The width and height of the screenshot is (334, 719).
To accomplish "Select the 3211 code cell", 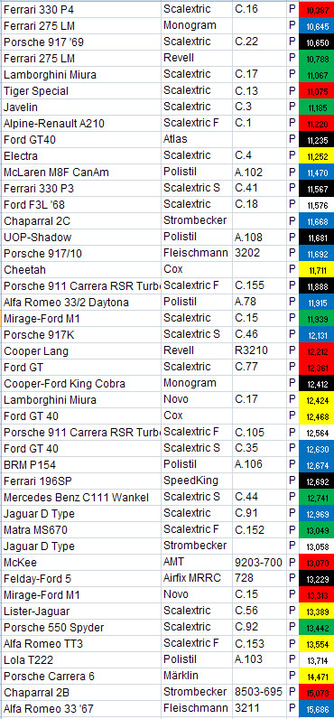I will [x=259, y=708].
